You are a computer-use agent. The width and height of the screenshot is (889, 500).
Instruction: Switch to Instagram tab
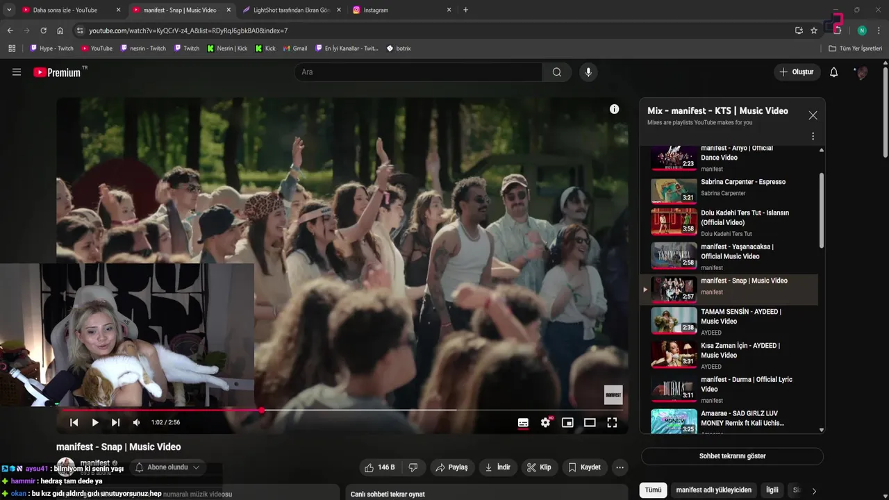click(401, 10)
